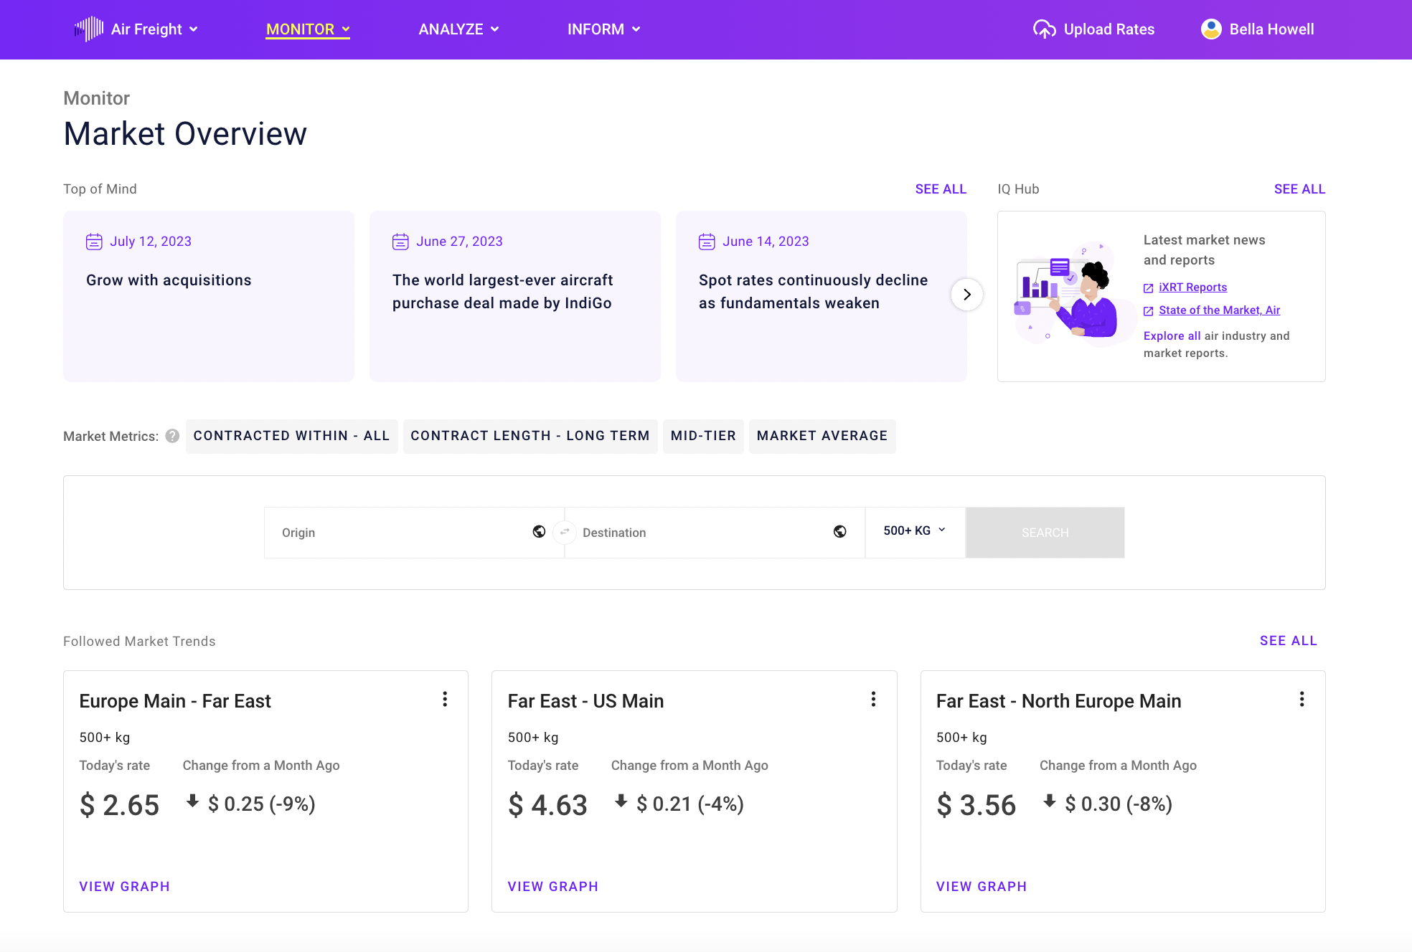View graph for Far East - US Main
This screenshot has height=952, width=1412.
click(552, 887)
